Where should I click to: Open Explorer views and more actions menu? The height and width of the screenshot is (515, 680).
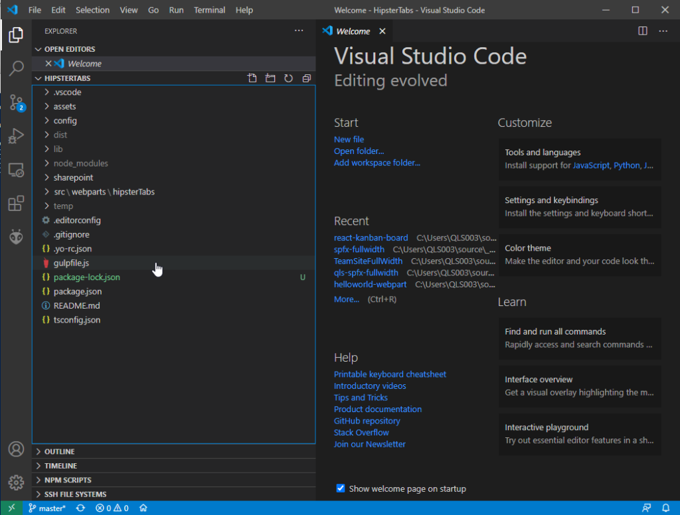tap(299, 31)
